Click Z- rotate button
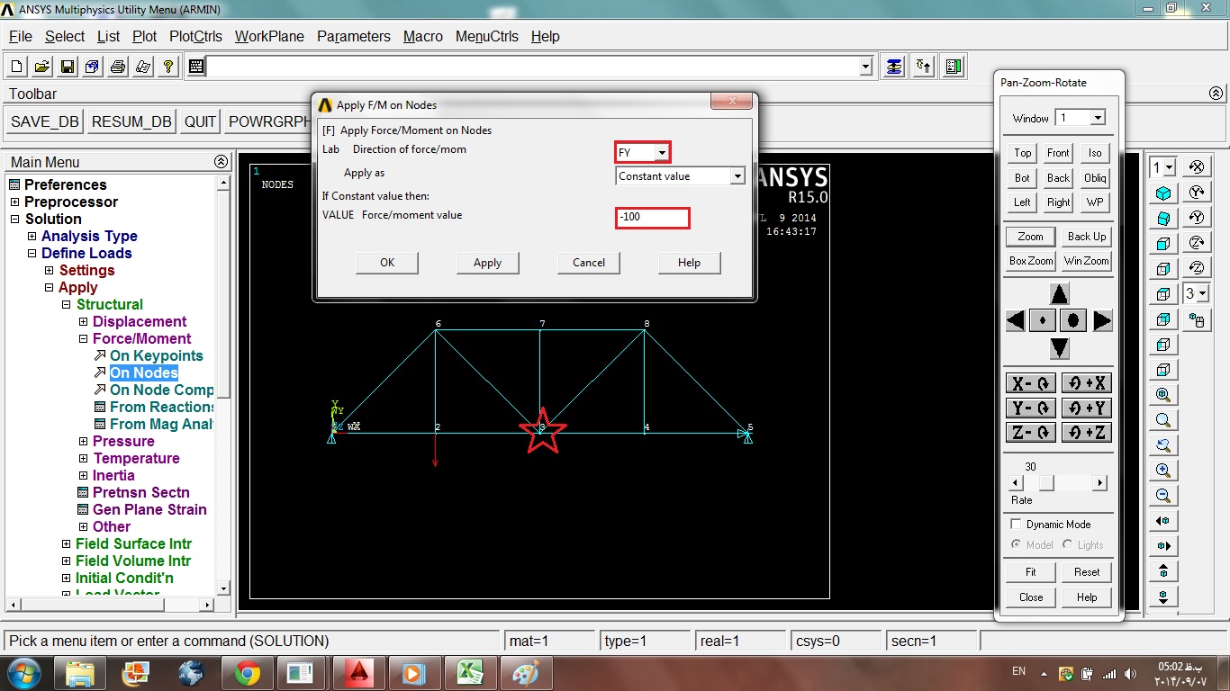Image resolution: width=1230 pixels, height=691 pixels. coord(1030,432)
